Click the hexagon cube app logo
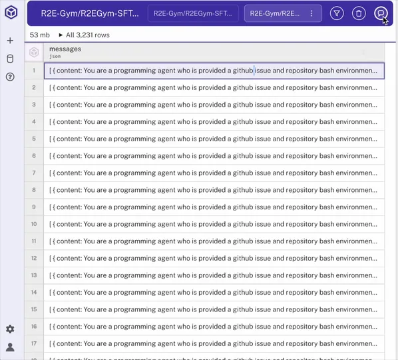Viewport: 398px width, 360px height. (x=11, y=12)
